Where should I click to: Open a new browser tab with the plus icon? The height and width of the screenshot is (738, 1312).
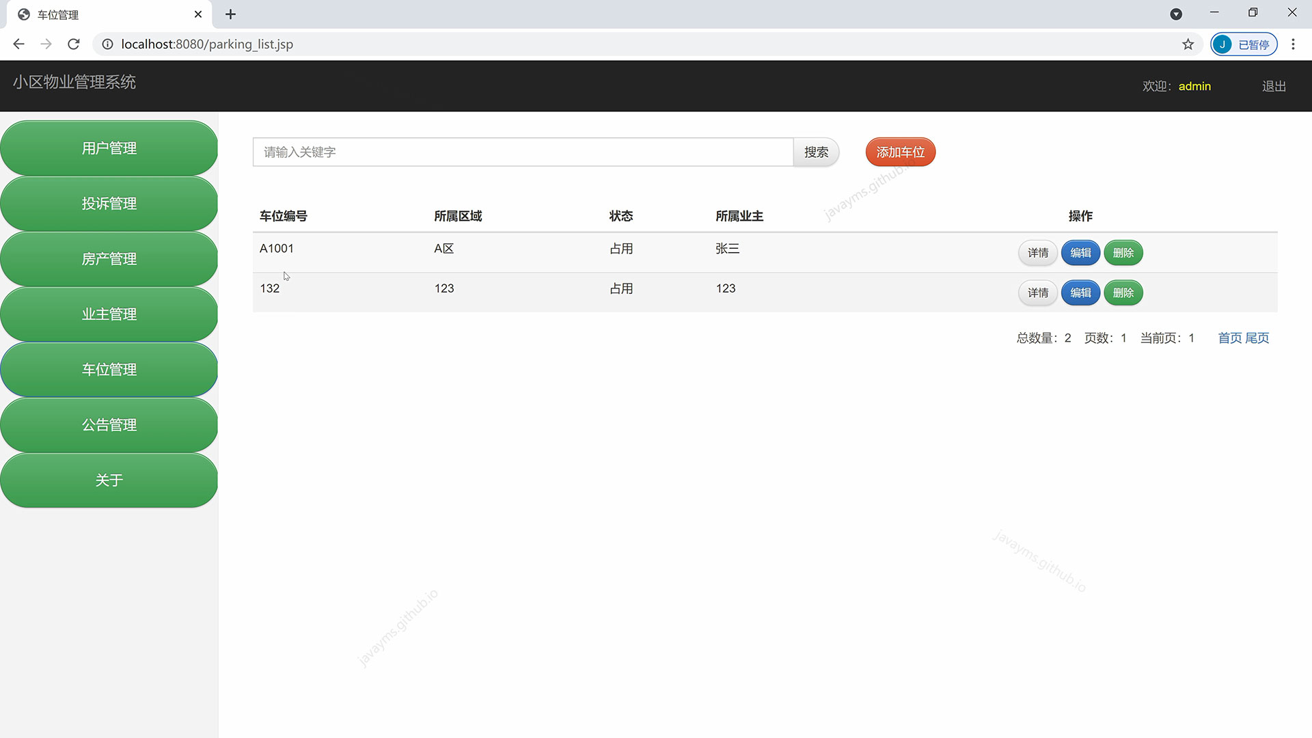[x=230, y=14]
